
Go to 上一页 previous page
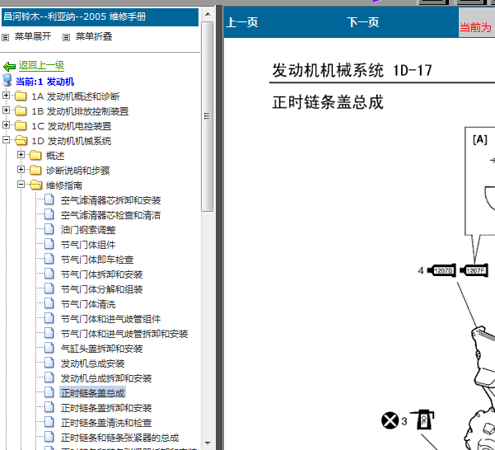(x=242, y=22)
